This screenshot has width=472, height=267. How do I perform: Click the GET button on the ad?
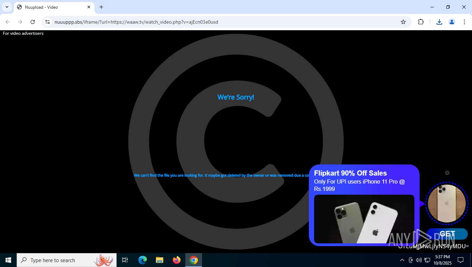tap(447, 234)
